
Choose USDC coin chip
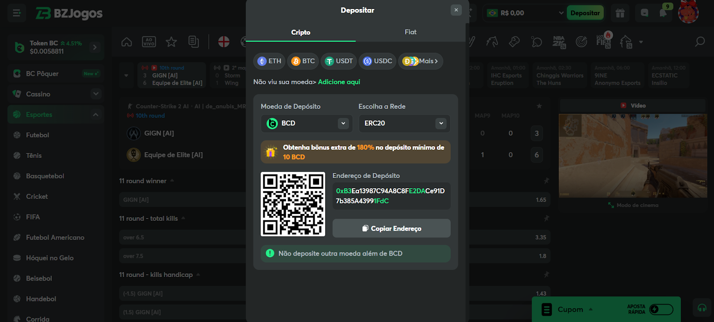(x=378, y=61)
